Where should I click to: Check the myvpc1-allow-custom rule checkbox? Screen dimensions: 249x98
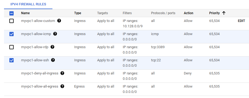coord(12,21)
